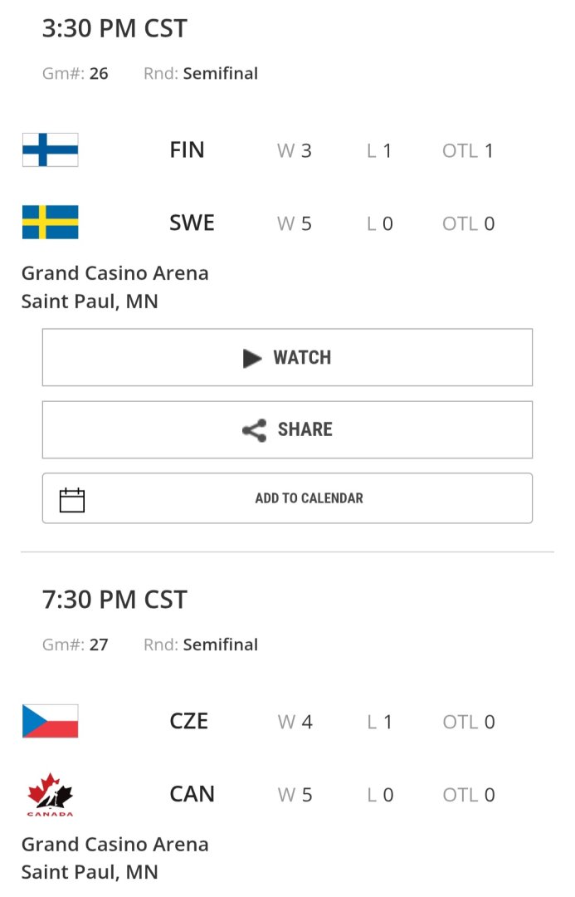Click the share icon beside SHARE

click(x=254, y=430)
